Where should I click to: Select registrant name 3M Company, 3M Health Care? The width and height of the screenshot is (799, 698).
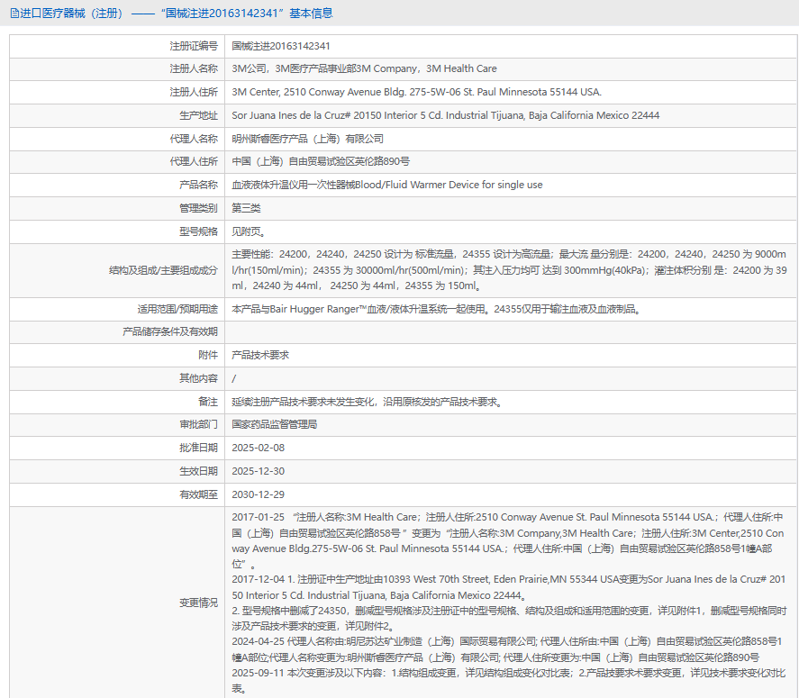point(364,68)
